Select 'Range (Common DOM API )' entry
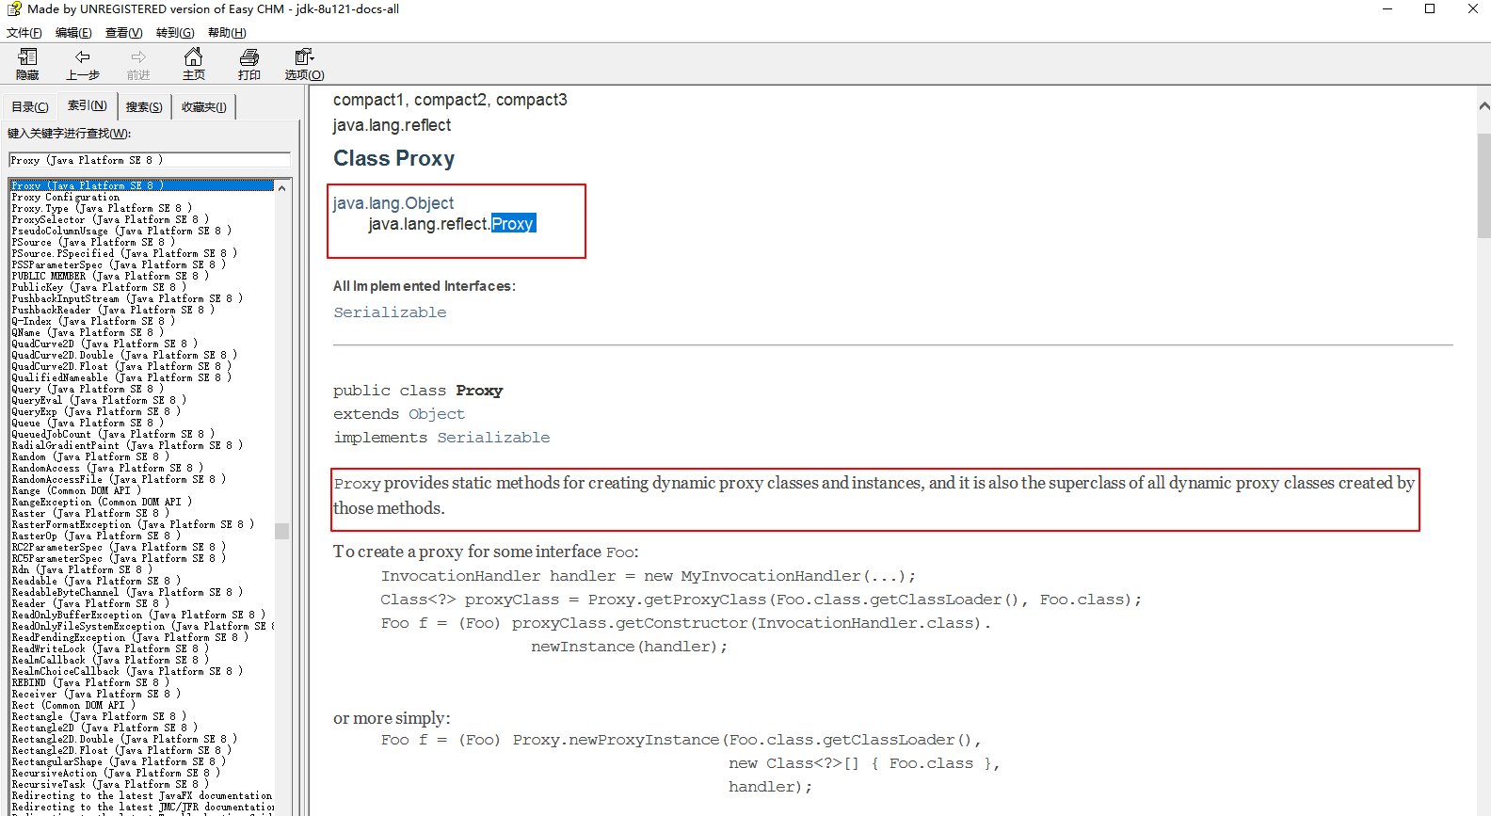This screenshot has height=816, width=1491. point(75,490)
